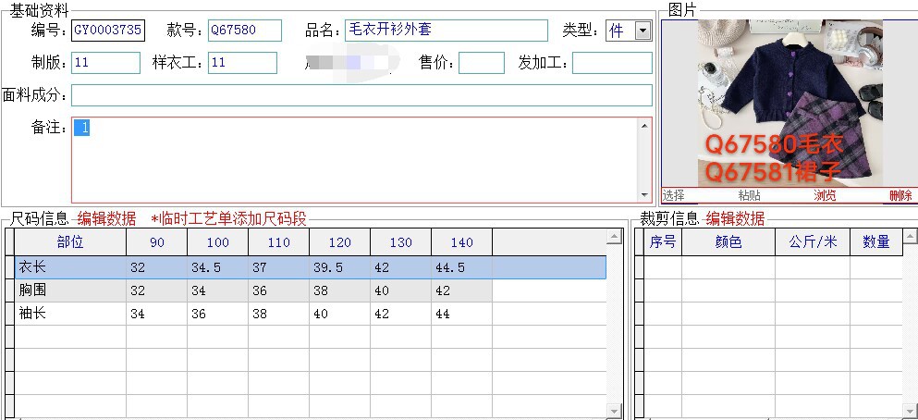
Task: Click the 140 size column header
Action: 461,242
